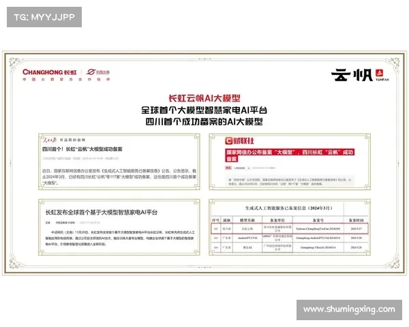Click the line 全球首个大模型智慧家电AI平台
Viewport: 409px width, 327px height.
click(204, 110)
